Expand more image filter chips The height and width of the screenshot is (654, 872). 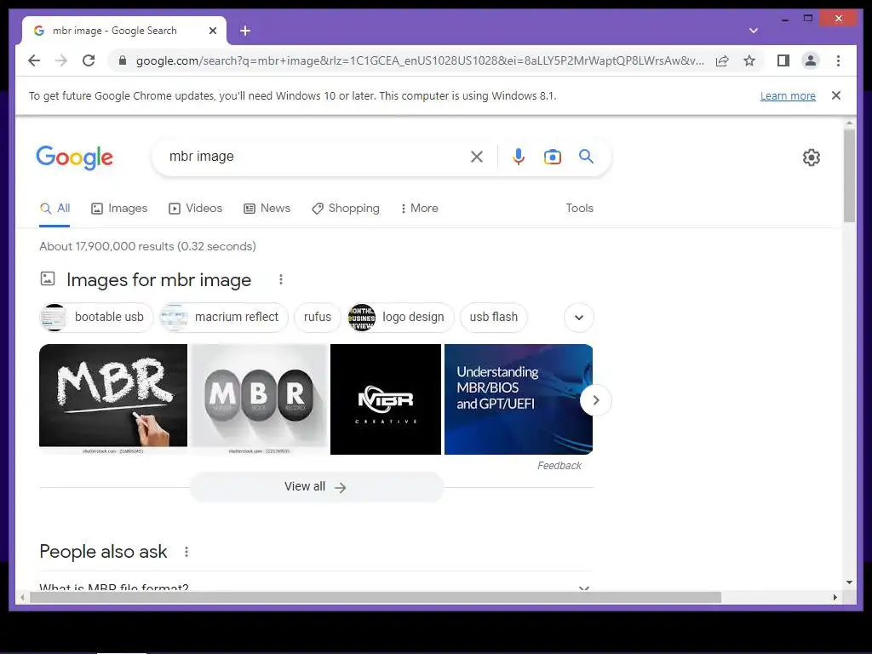coord(579,318)
